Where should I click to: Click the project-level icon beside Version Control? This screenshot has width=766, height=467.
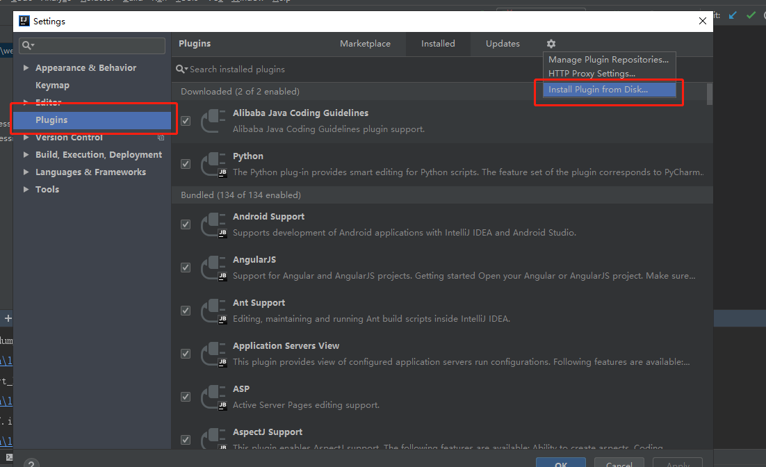click(x=161, y=138)
